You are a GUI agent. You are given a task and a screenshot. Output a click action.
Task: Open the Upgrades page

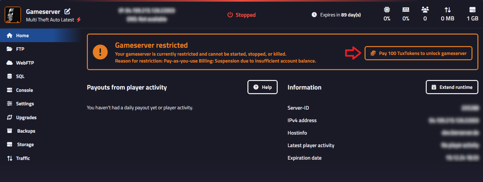(26, 117)
